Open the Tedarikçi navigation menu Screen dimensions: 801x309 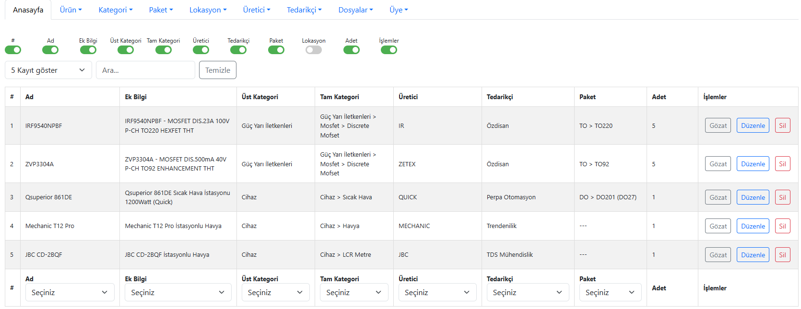tap(304, 10)
